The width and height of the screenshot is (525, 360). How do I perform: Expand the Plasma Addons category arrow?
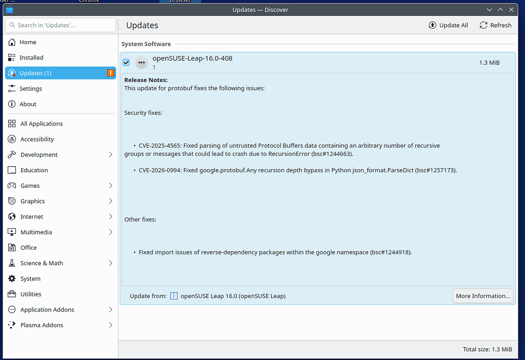point(111,325)
